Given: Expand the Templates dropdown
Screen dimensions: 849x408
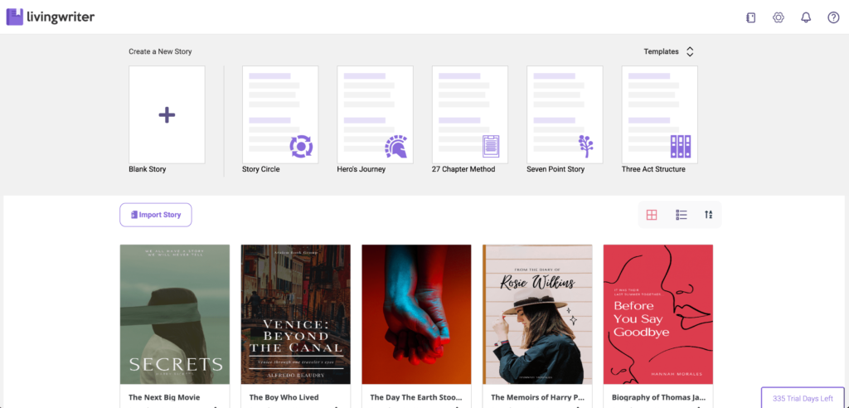Looking at the screenshot, I should coord(669,51).
